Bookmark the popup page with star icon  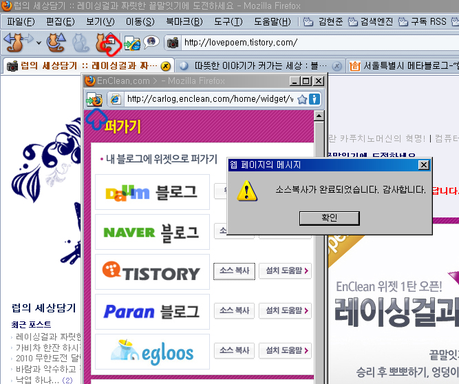[x=302, y=100]
